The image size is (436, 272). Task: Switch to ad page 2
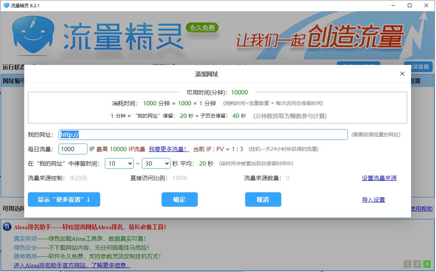click(417, 264)
